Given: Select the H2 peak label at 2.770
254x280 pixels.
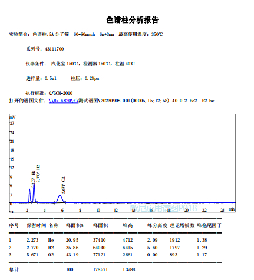Looking at the screenshot, I should click(38, 174).
